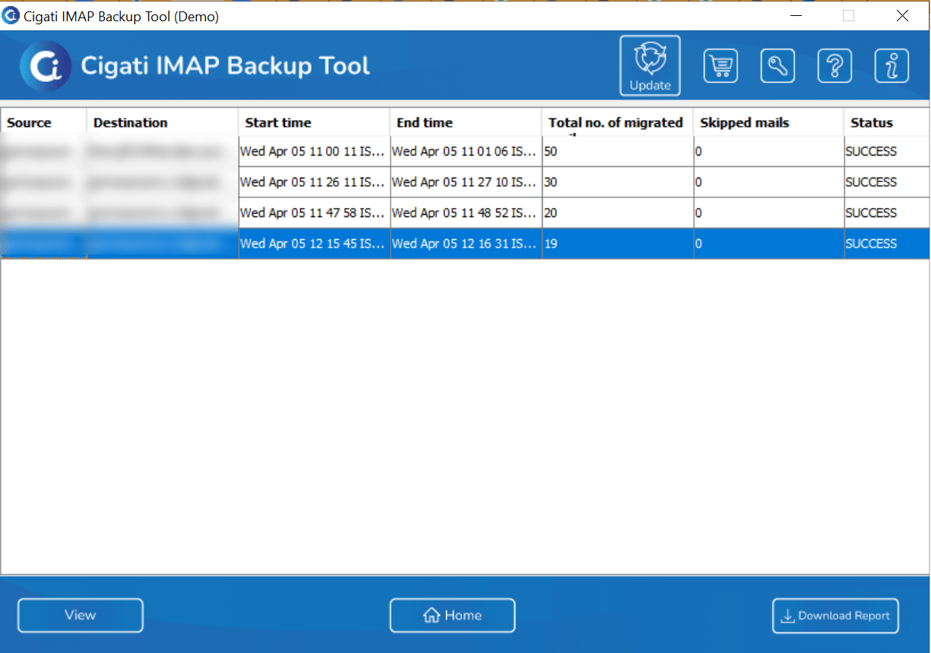Click skipped mails '0' in the 50-mails row
Viewport: 931px width, 653px height.
coord(769,151)
